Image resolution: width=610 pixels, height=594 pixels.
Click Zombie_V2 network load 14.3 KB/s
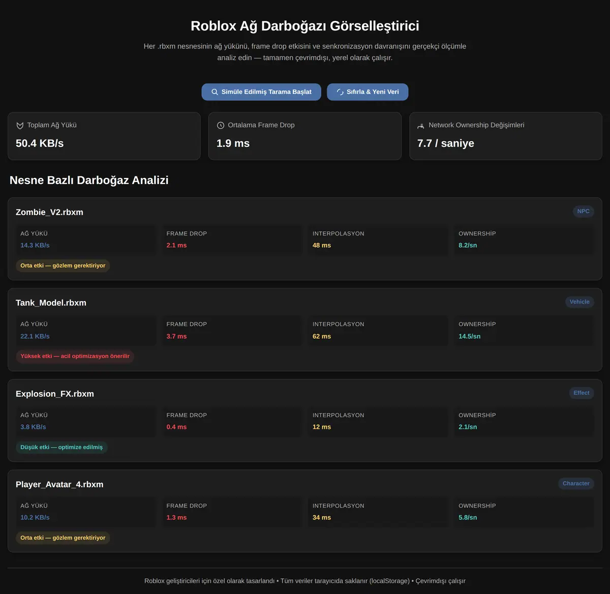(35, 245)
